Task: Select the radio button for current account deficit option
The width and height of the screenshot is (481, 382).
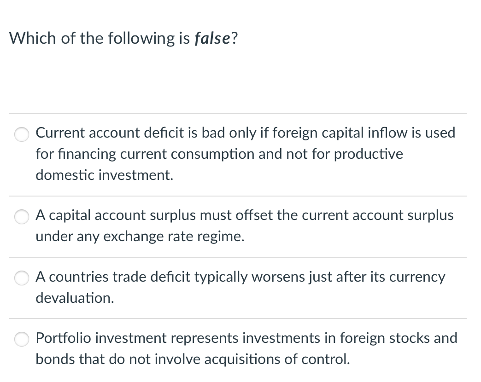Action: coord(21,133)
